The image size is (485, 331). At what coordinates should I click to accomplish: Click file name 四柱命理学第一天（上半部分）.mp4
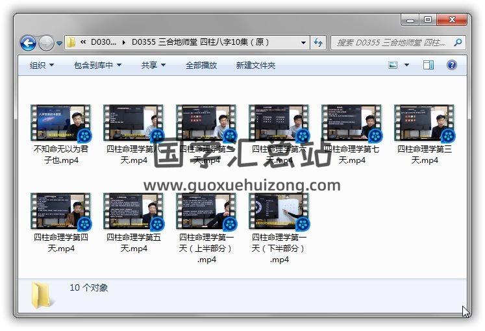[x=206, y=249]
